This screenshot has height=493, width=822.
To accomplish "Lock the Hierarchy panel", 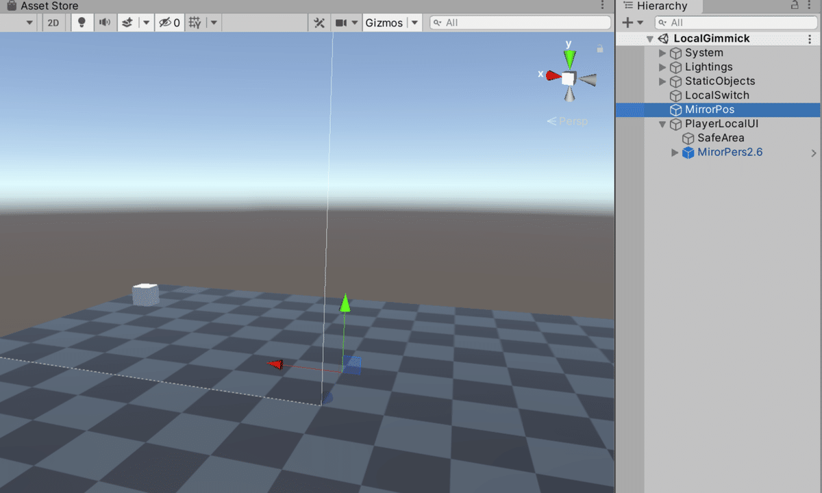I will click(x=795, y=5).
